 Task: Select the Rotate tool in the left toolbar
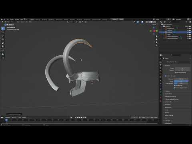click(3, 40)
